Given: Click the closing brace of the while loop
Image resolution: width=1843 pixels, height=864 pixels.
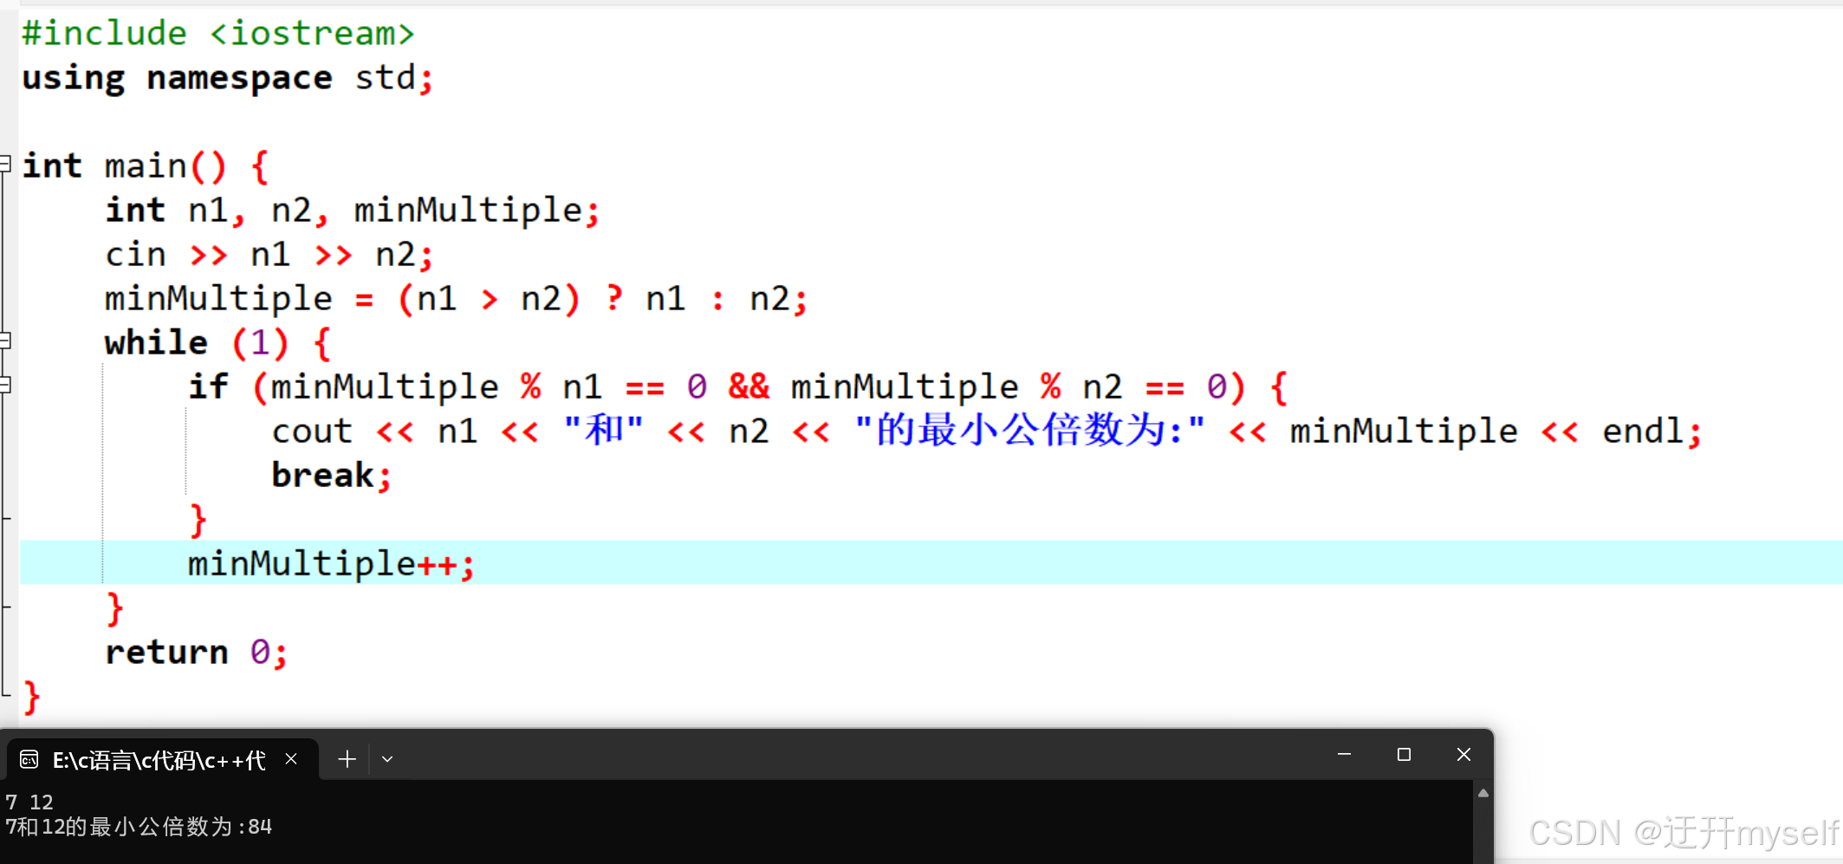Looking at the screenshot, I should tap(115, 608).
